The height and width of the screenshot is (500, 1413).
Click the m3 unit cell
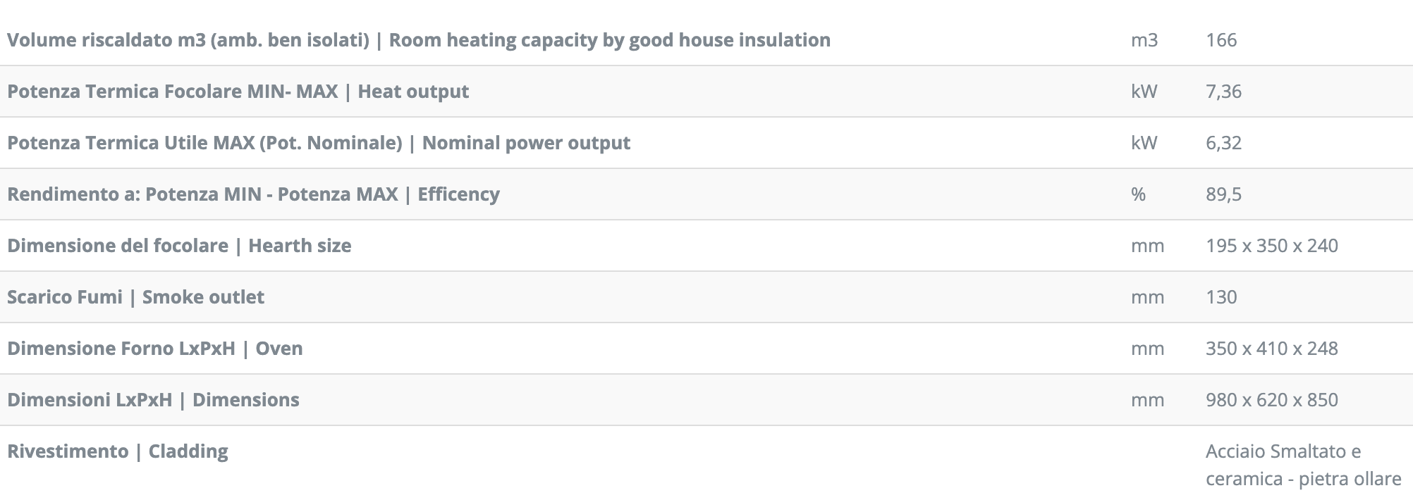(x=1144, y=40)
